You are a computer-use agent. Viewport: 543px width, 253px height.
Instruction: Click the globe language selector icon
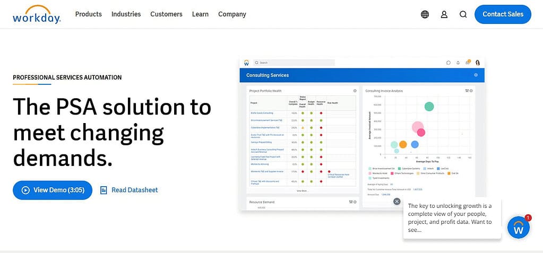(x=425, y=14)
